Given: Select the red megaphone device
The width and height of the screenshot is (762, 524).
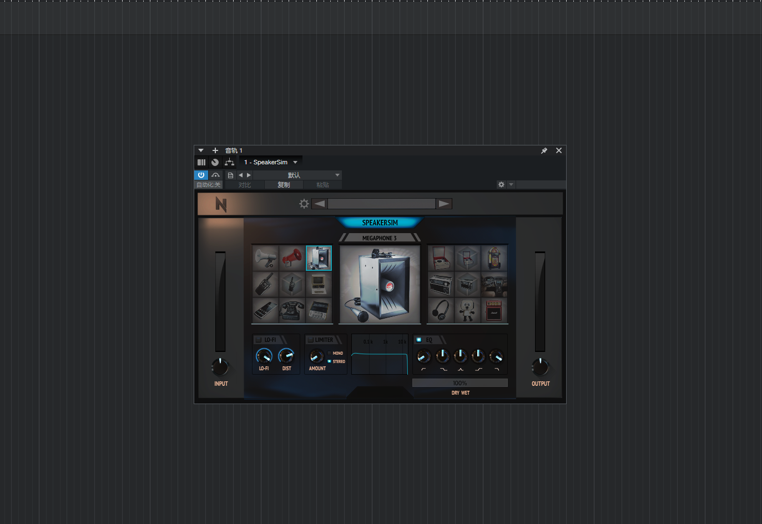Looking at the screenshot, I should coord(291,258).
